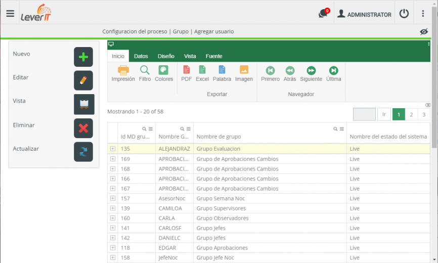Switch to the Inicio tab
This screenshot has height=263, width=438.
(x=118, y=56)
